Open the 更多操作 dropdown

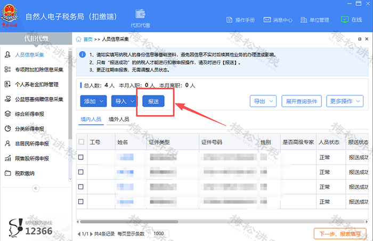click(x=345, y=101)
